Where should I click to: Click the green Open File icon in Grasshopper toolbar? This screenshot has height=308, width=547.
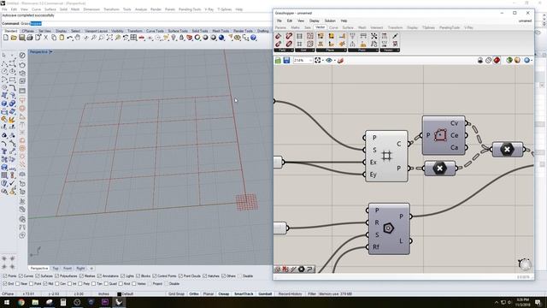(278, 61)
